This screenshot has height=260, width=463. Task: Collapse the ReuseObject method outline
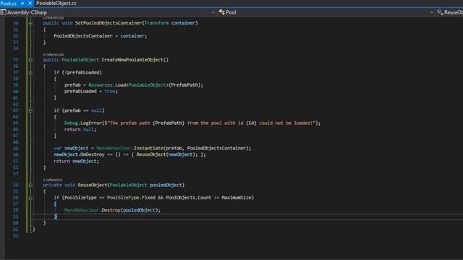tap(30, 185)
